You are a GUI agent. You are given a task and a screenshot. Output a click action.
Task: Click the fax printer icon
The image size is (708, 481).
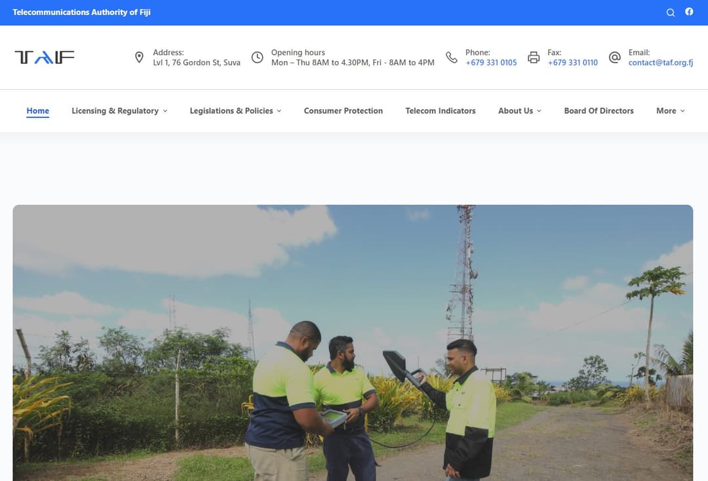534,58
